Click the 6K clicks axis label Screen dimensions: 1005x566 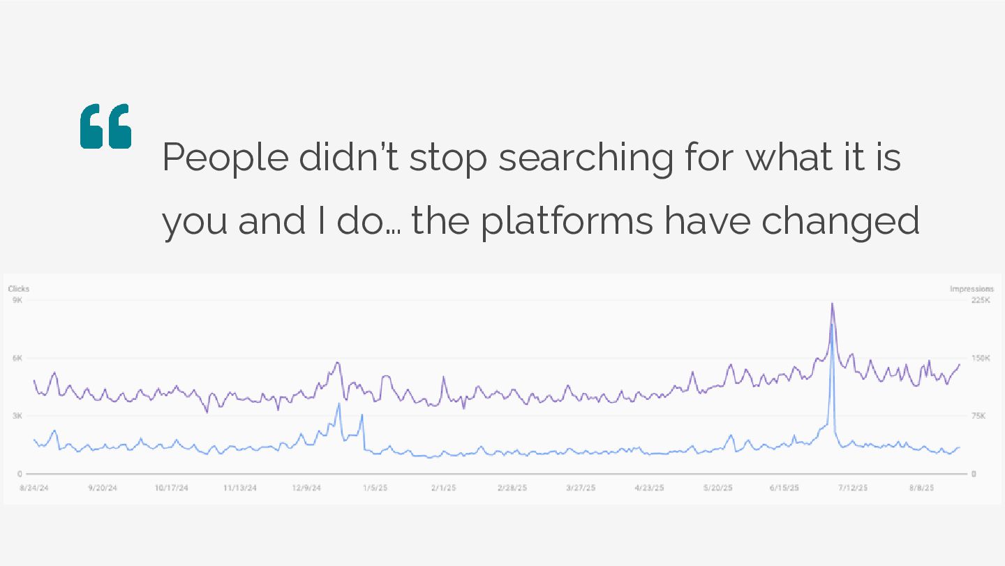17,358
